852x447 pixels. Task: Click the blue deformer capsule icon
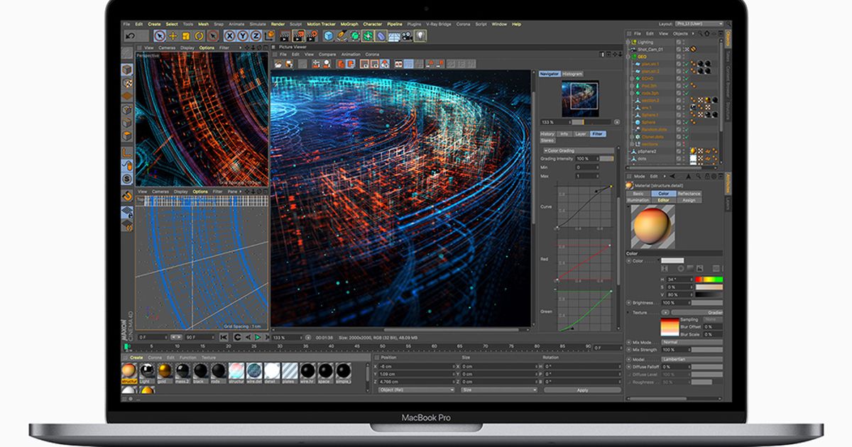click(381, 35)
